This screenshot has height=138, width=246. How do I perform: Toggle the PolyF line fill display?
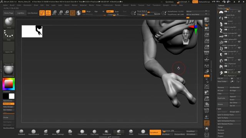click(x=207, y=111)
